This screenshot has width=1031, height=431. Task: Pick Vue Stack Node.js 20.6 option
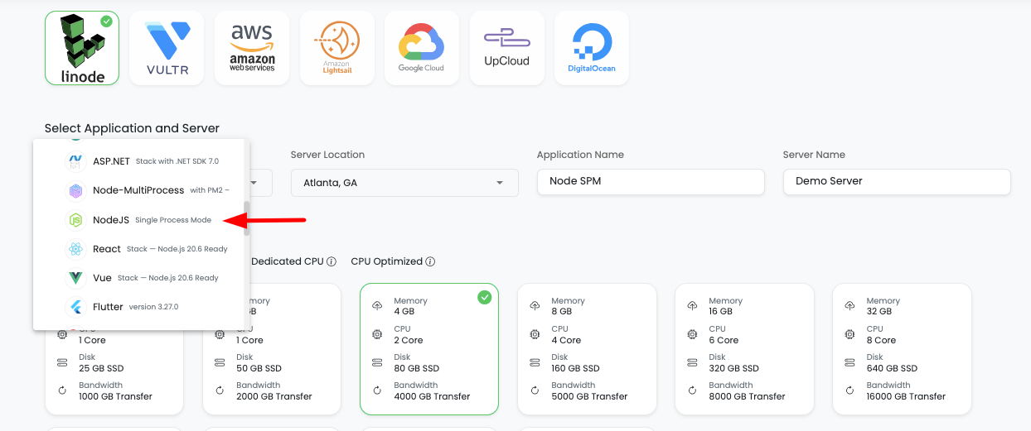[x=138, y=278]
